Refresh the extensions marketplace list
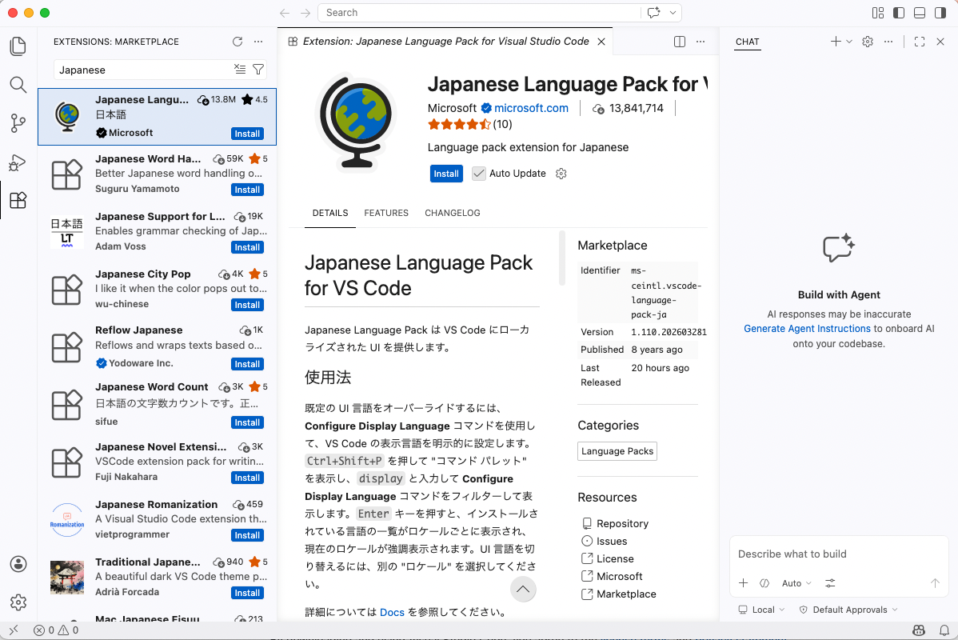This screenshot has width=958, height=640. tap(238, 42)
